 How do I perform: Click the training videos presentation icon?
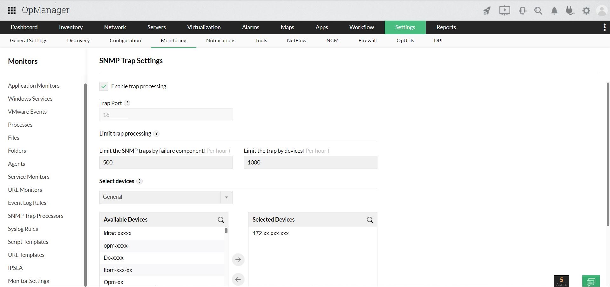pos(505,10)
